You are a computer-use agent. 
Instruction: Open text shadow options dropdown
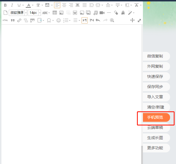42,5
